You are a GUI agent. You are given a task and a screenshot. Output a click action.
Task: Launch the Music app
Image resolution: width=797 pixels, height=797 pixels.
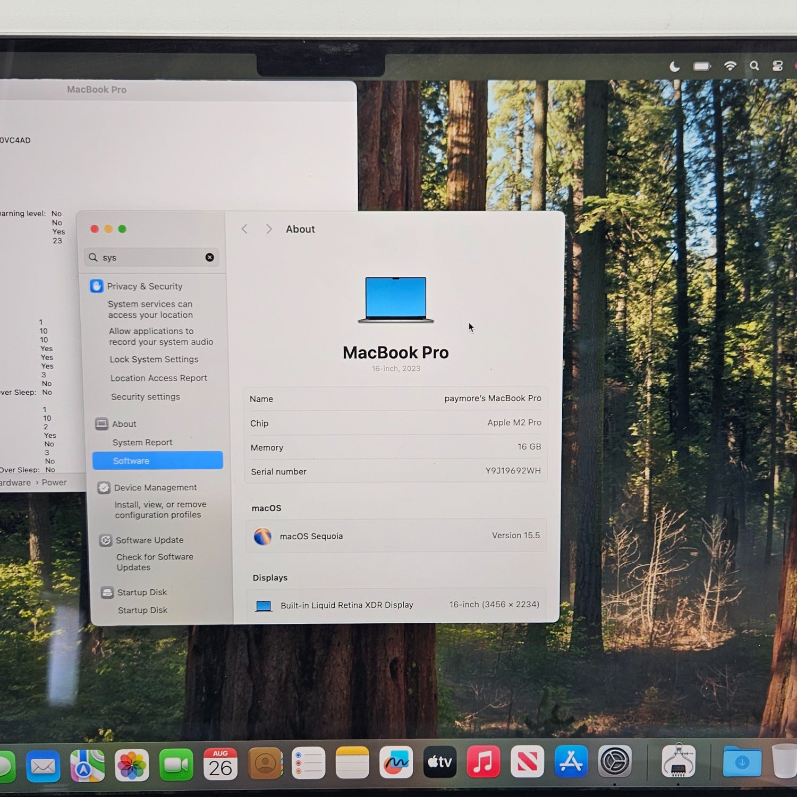(484, 762)
